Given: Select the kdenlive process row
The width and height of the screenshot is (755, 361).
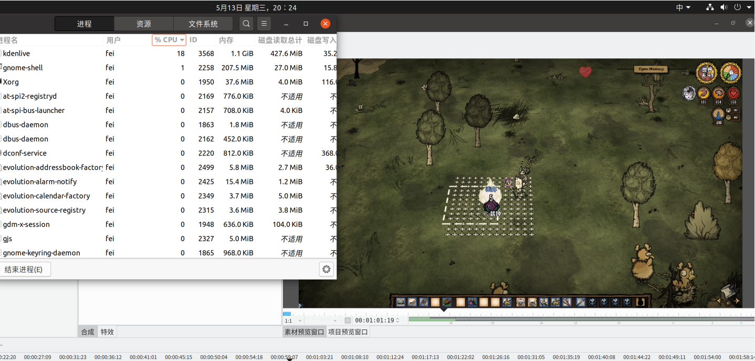Looking at the screenshot, I should 168,54.
